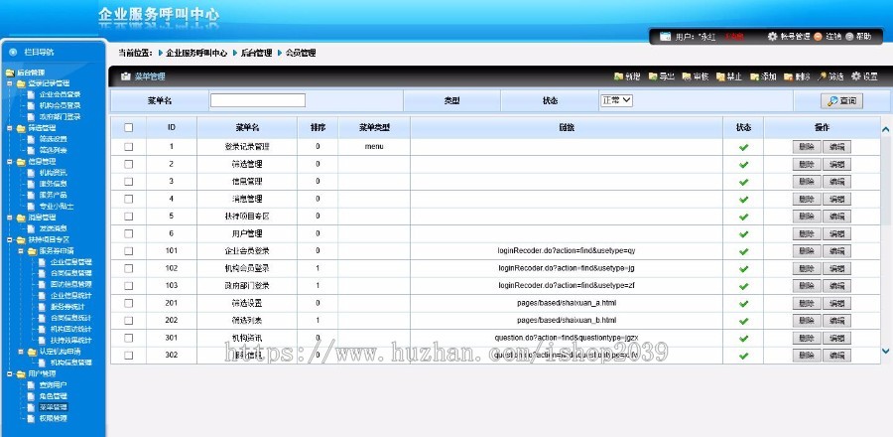Screen dimensions: 893x437
Task: Collapse the 认定机构申请 tree folder
Action: 21,352
